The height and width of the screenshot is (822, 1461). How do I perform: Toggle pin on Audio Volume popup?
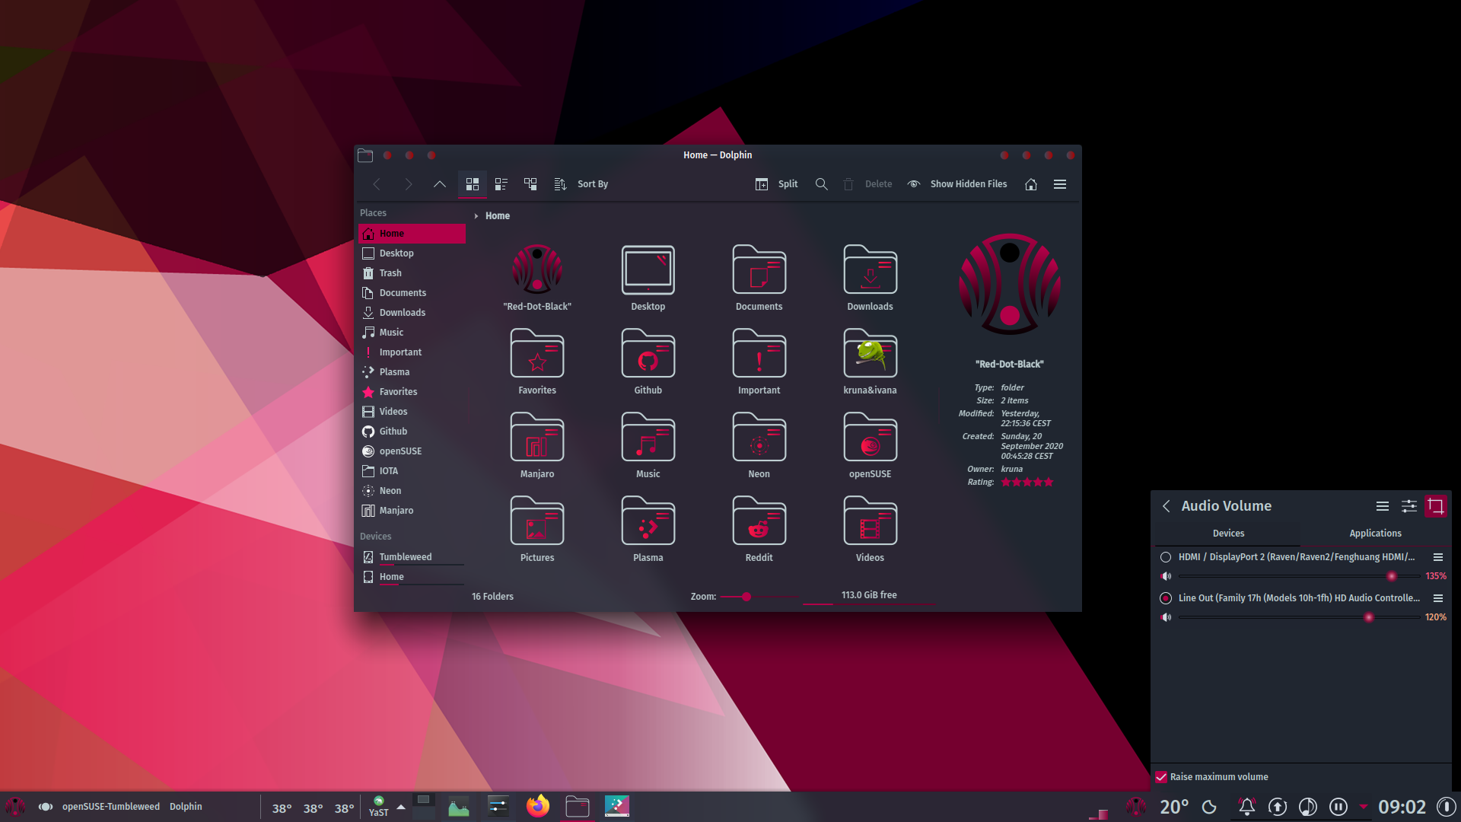(1436, 506)
